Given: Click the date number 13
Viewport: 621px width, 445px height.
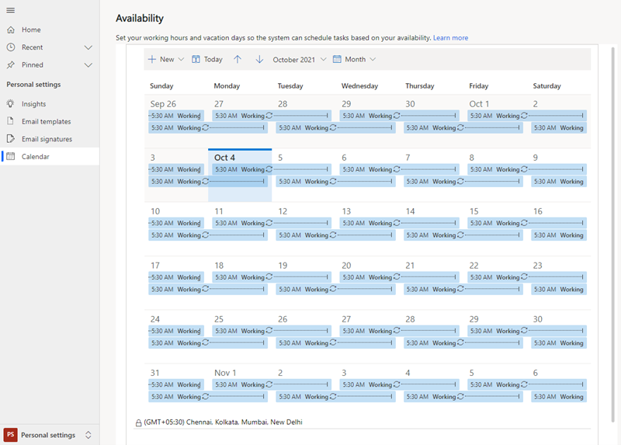Looking at the screenshot, I should tap(346, 211).
